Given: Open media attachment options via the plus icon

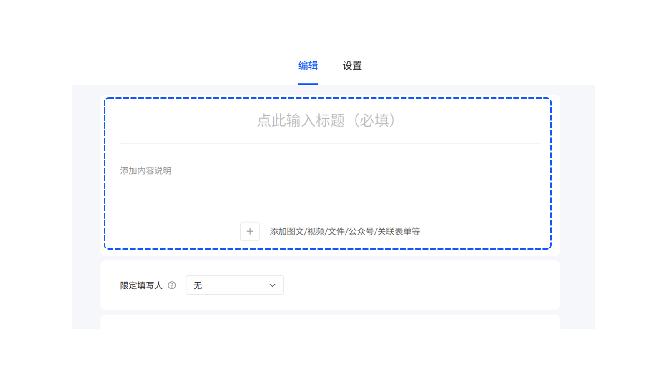Looking at the screenshot, I should click(x=250, y=231).
